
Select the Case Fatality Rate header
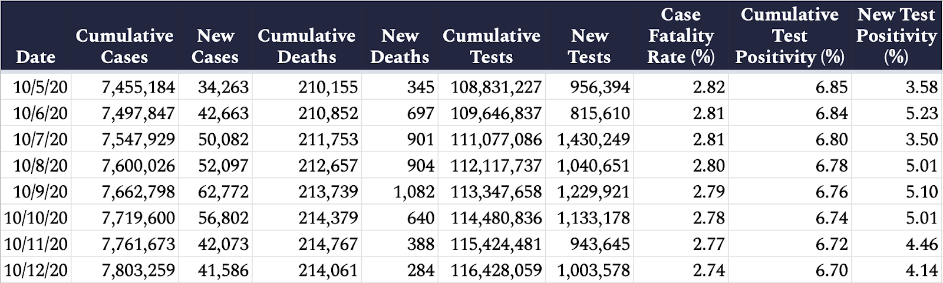click(681, 35)
